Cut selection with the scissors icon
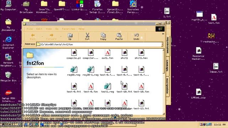Viewport: 228px width, 128px height. click(87, 36)
